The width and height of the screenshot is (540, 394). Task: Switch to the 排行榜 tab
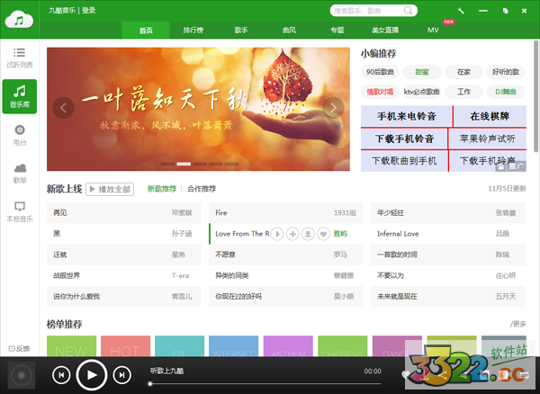(x=193, y=30)
